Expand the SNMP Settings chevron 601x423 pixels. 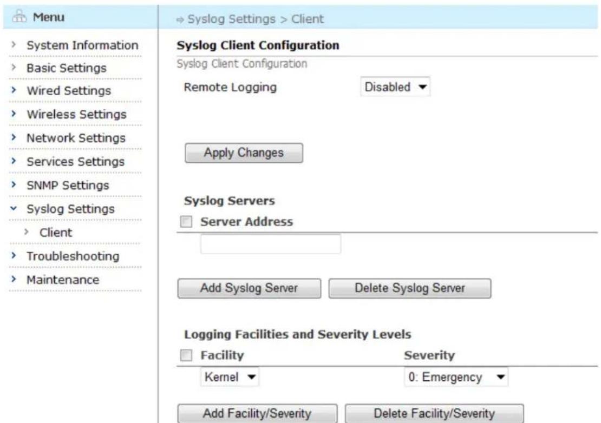tap(14, 185)
